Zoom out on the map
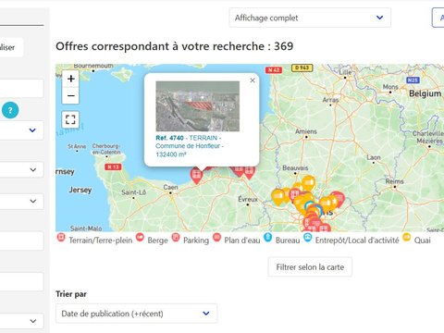This screenshot has width=444, height=333. (x=70, y=95)
